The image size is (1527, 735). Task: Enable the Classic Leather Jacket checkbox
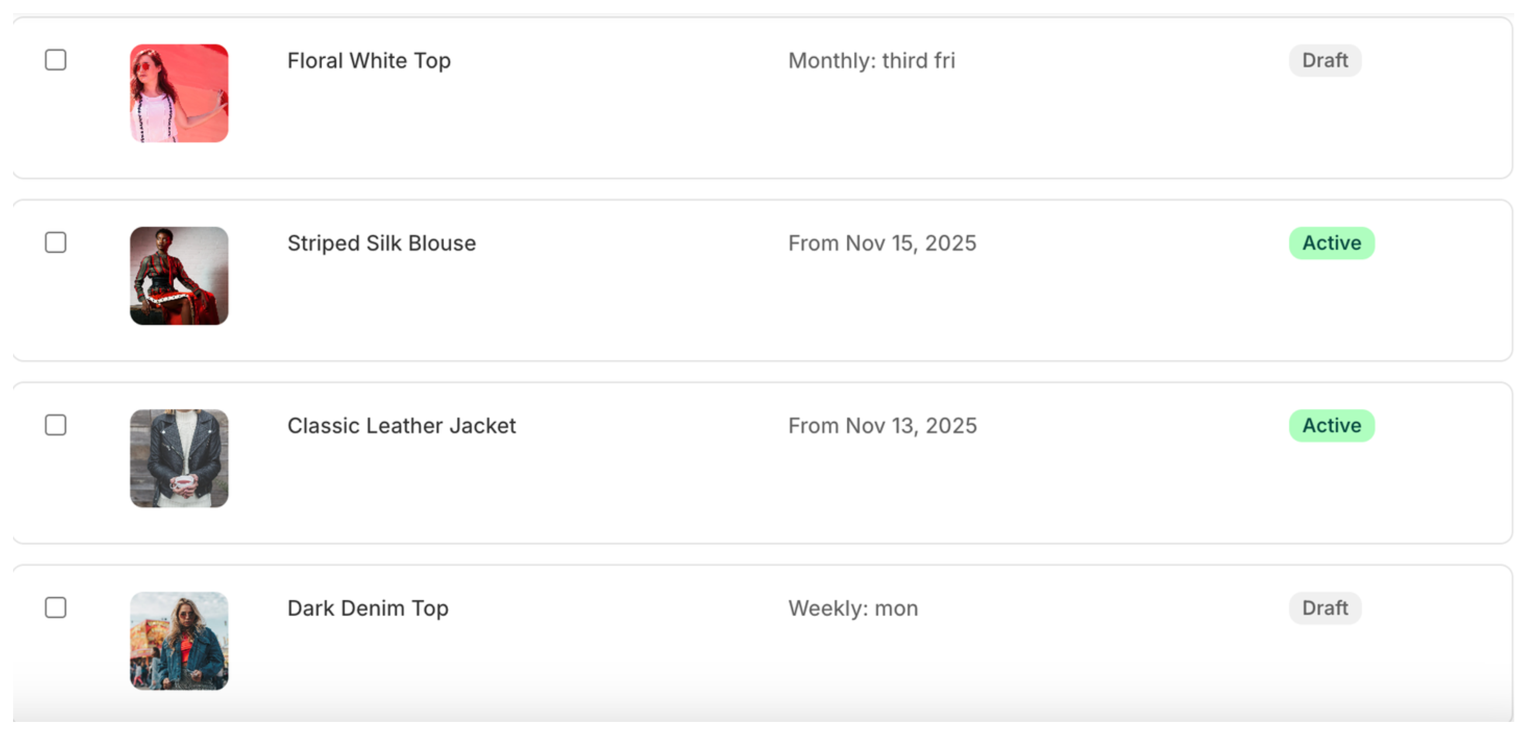point(56,425)
